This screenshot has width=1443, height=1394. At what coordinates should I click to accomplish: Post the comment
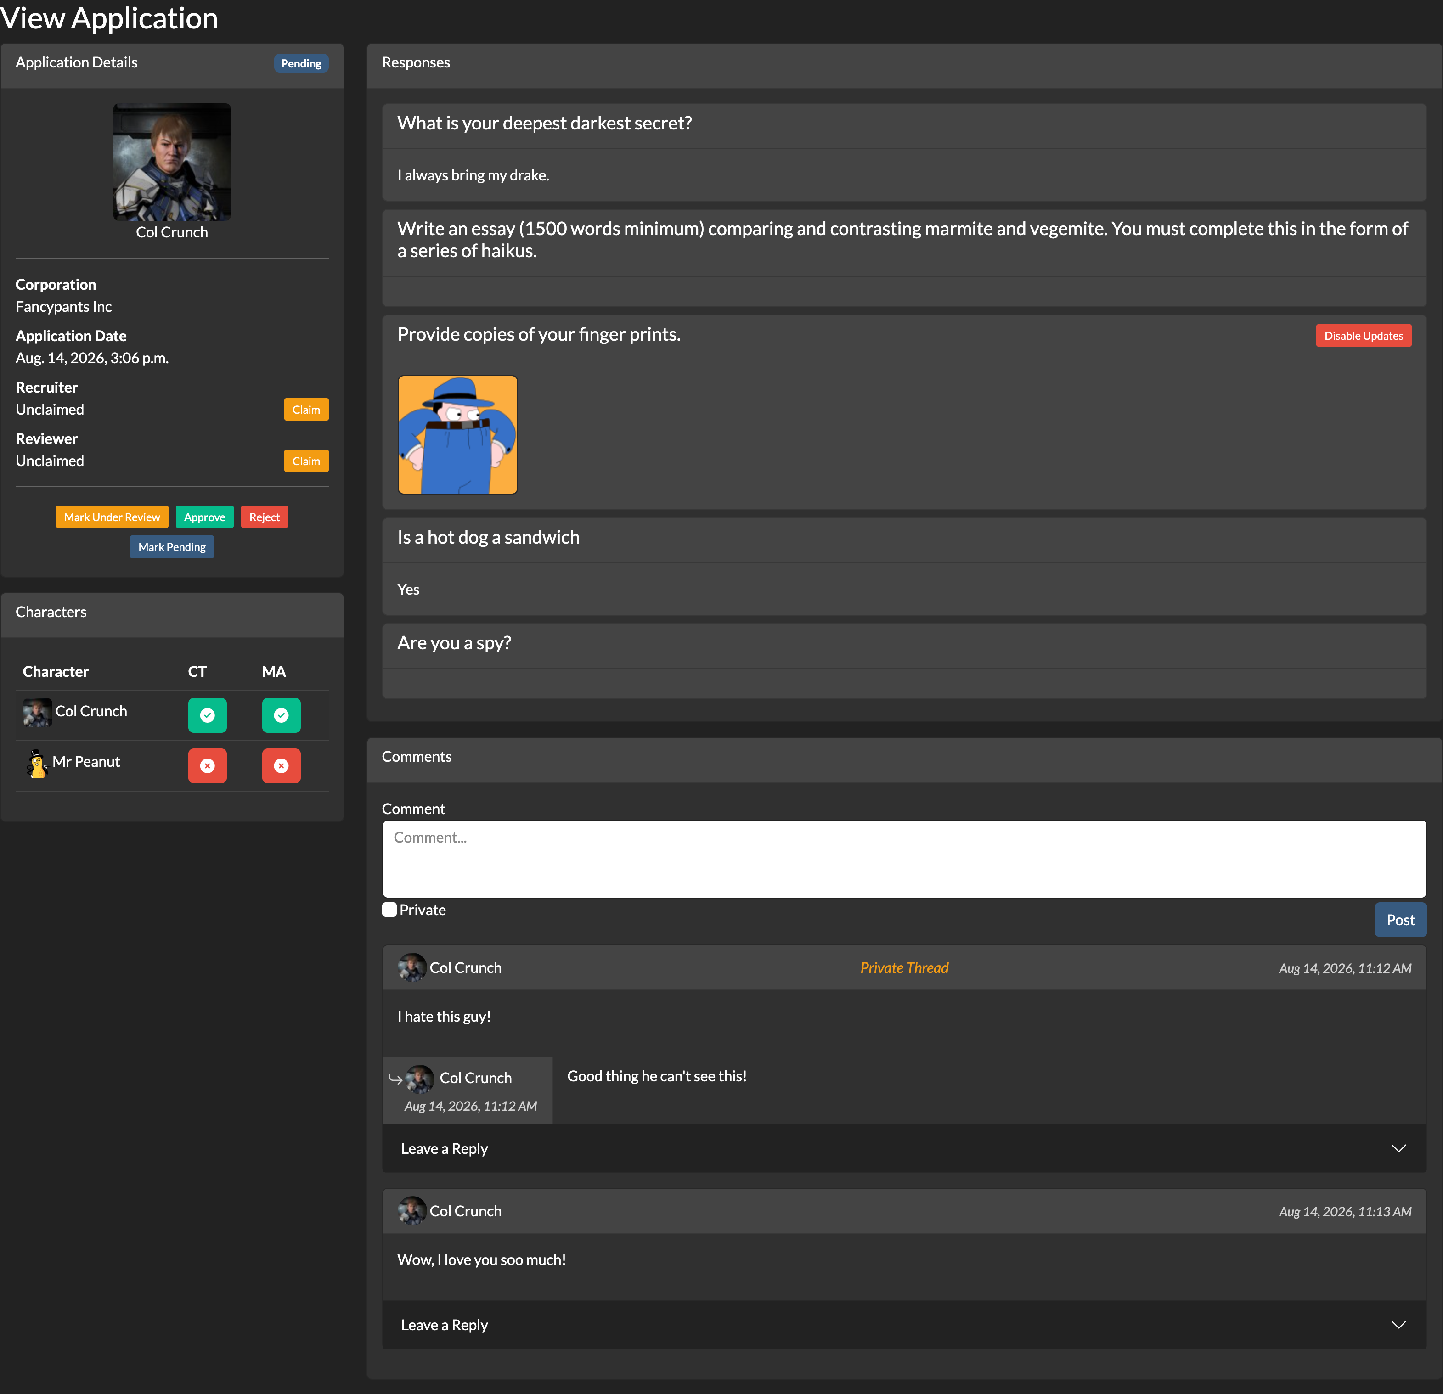point(1400,919)
